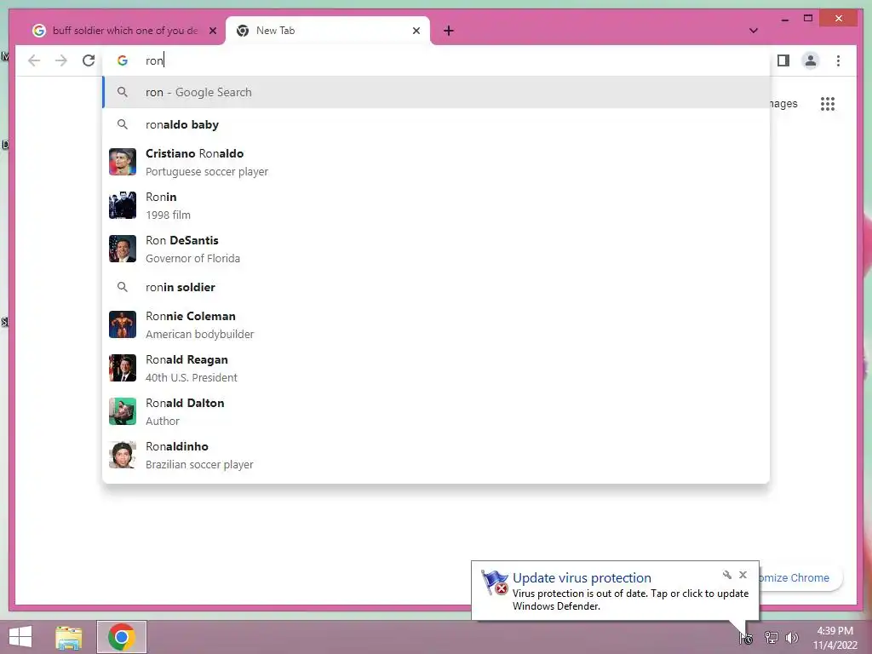Click the Google logo in address bar

pyautogui.click(x=123, y=60)
